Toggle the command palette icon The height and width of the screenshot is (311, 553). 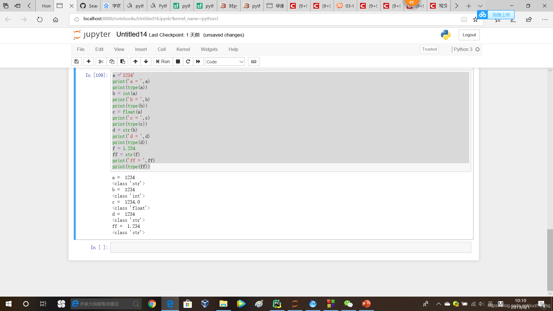[x=254, y=62]
